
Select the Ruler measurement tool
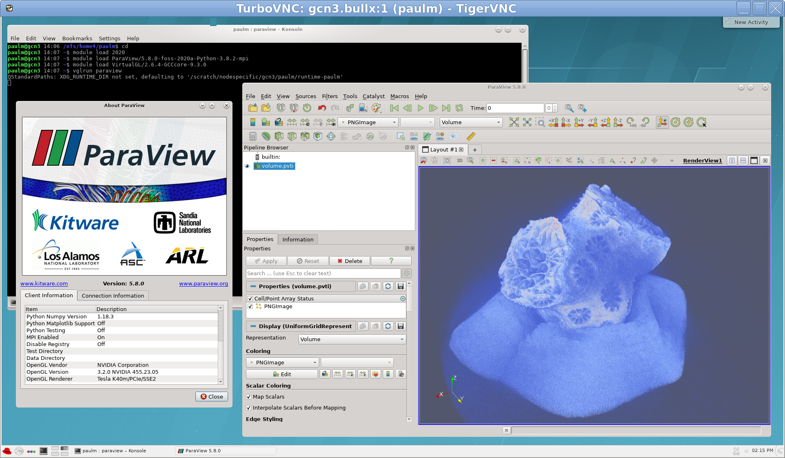pyautogui.click(x=471, y=136)
